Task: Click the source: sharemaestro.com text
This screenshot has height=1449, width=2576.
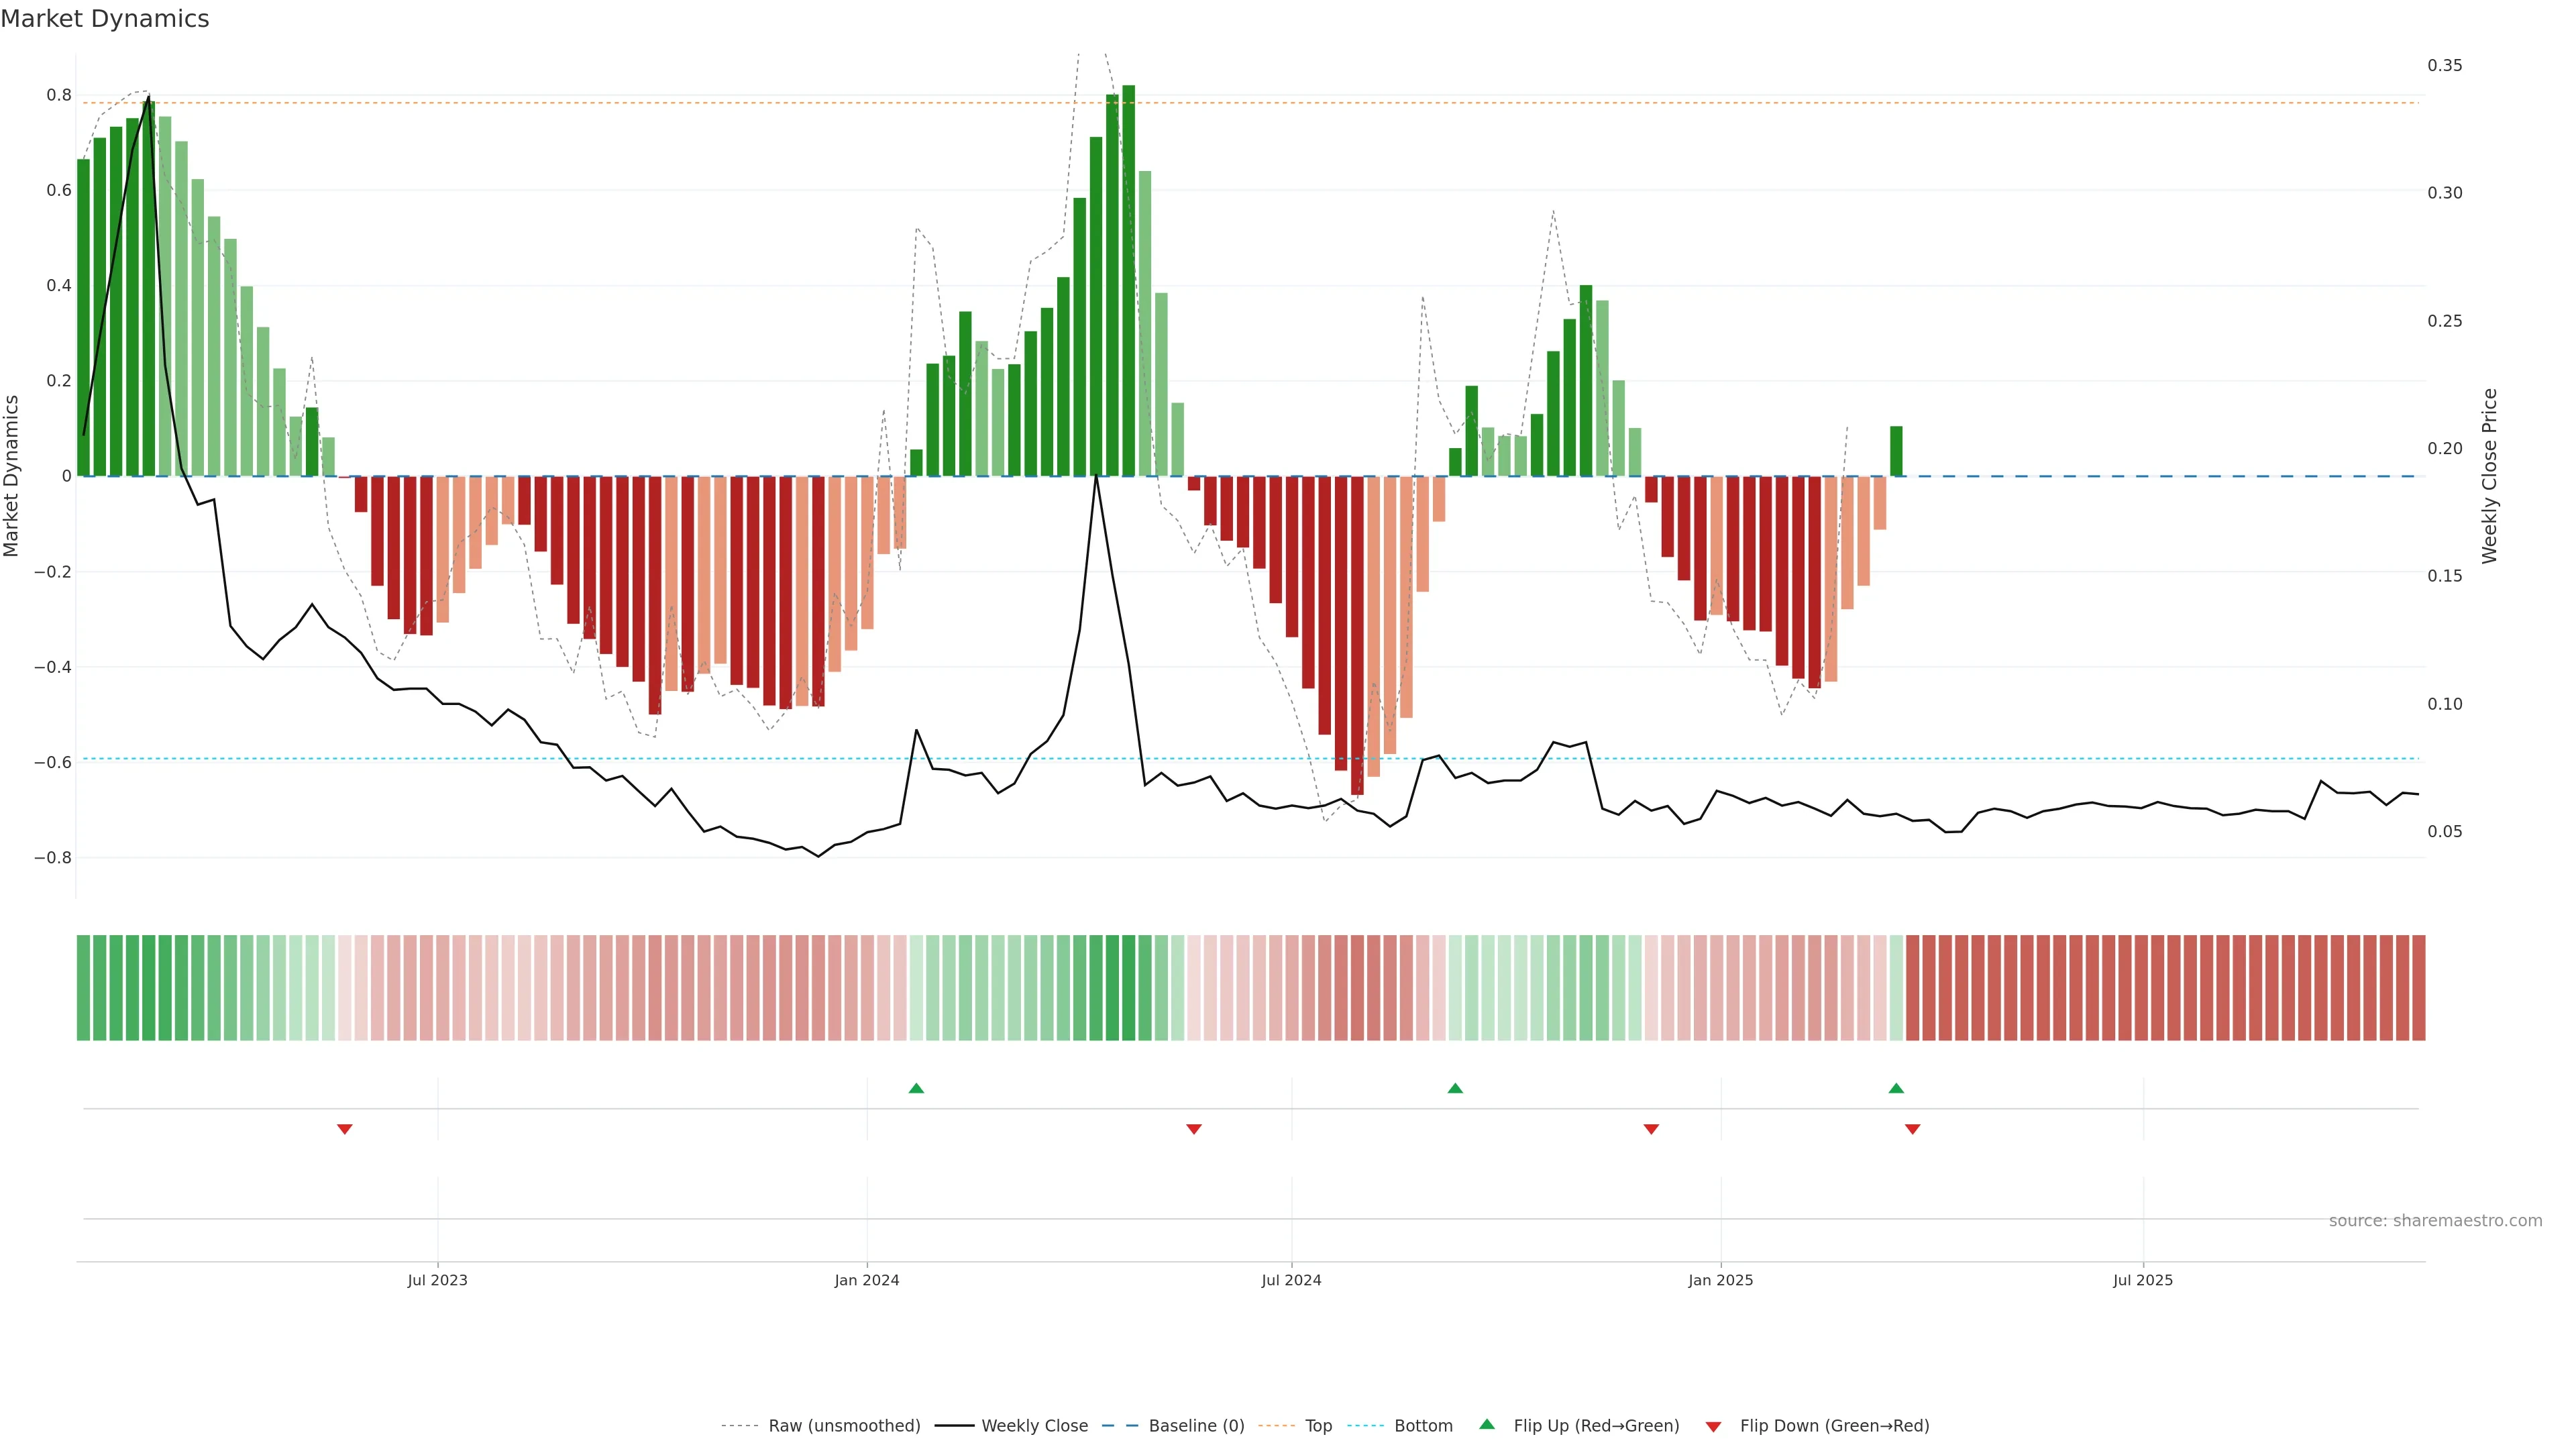Action: click(x=2435, y=1220)
